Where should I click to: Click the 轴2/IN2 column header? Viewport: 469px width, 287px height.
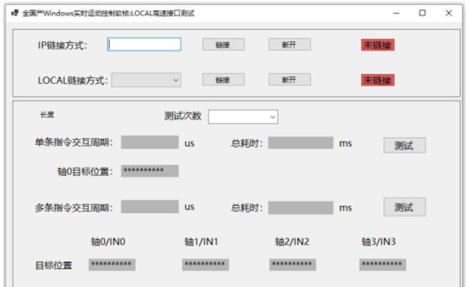pos(292,242)
